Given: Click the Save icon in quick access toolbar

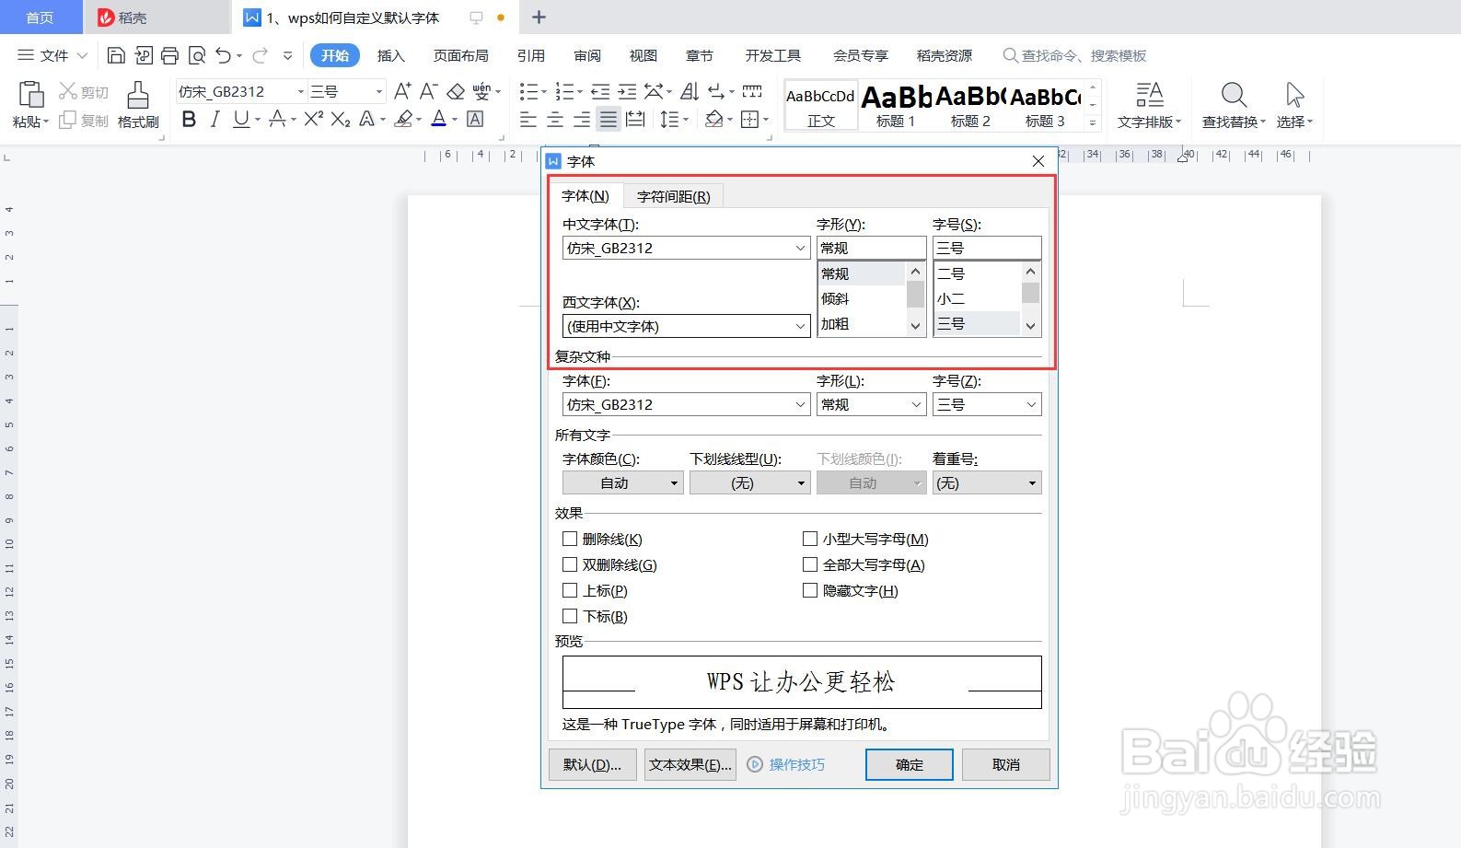Looking at the screenshot, I should (116, 55).
